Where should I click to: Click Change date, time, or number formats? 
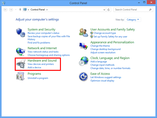[x=110, y=68]
